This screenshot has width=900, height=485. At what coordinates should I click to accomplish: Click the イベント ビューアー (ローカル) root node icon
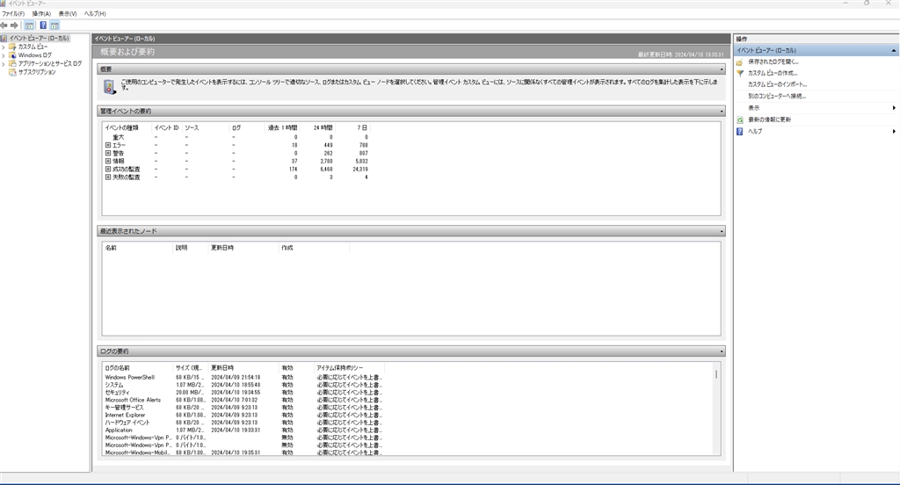pyautogui.click(x=4, y=38)
